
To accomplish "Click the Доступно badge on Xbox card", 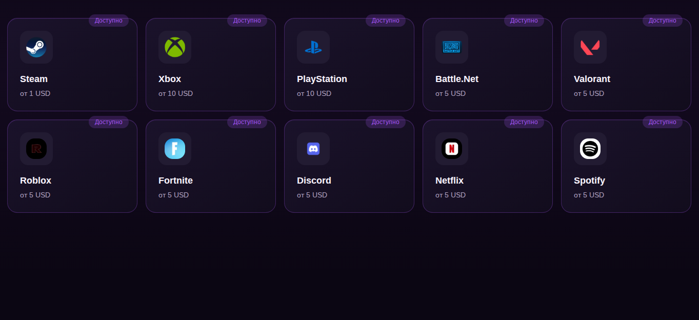I will pos(247,21).
